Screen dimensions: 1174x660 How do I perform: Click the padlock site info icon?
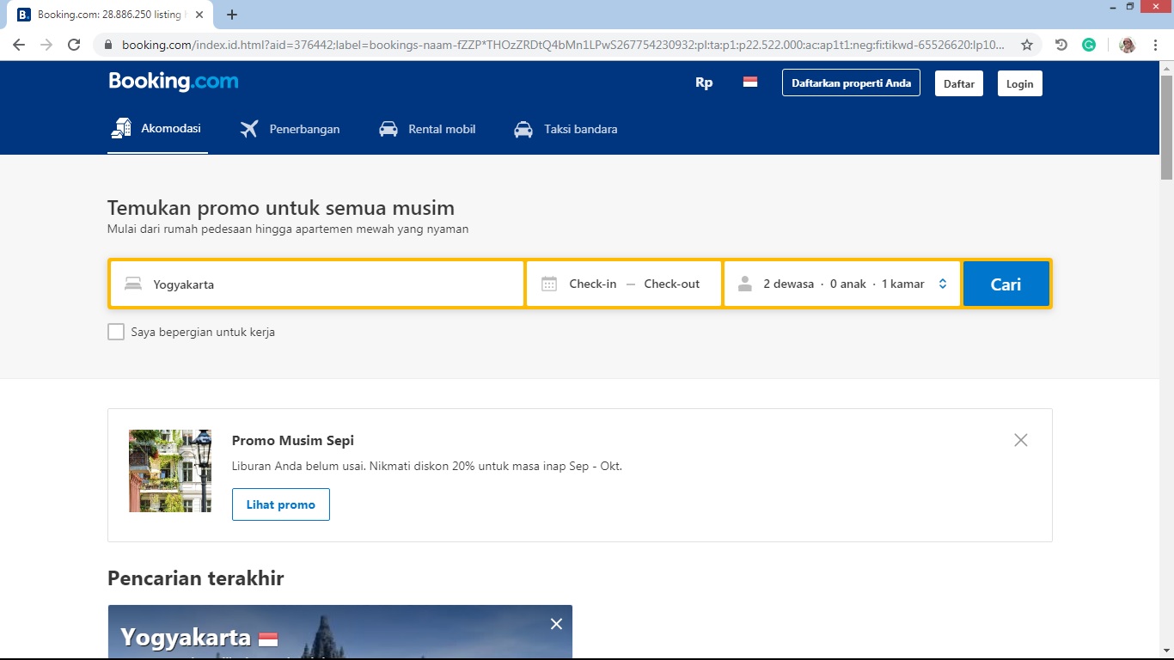(x=108, y=45)
